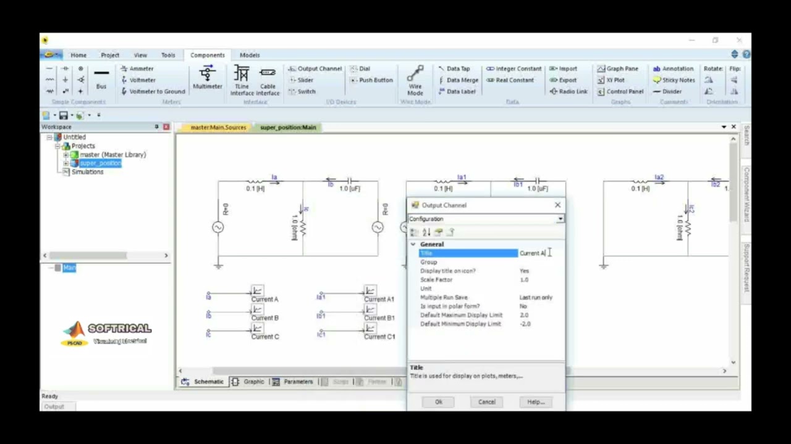Insert a Radio Link
The width and height of the screenshot is (791, 444).
pyautogui.click(x=569, y=91)
